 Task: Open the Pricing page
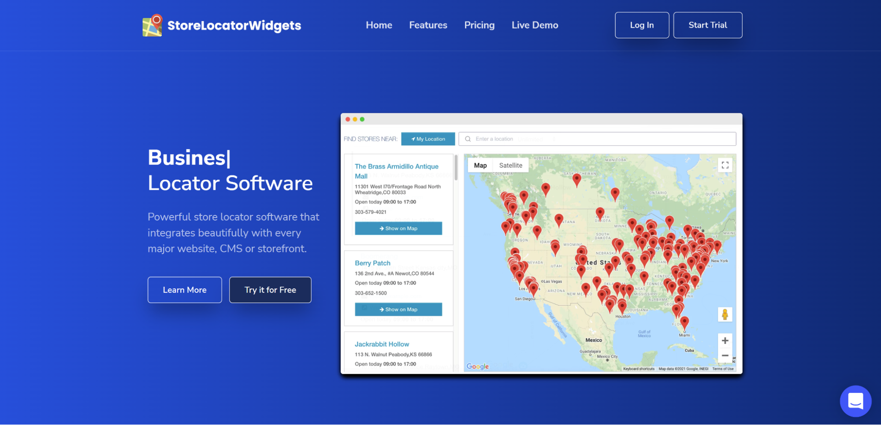[479, 25]
